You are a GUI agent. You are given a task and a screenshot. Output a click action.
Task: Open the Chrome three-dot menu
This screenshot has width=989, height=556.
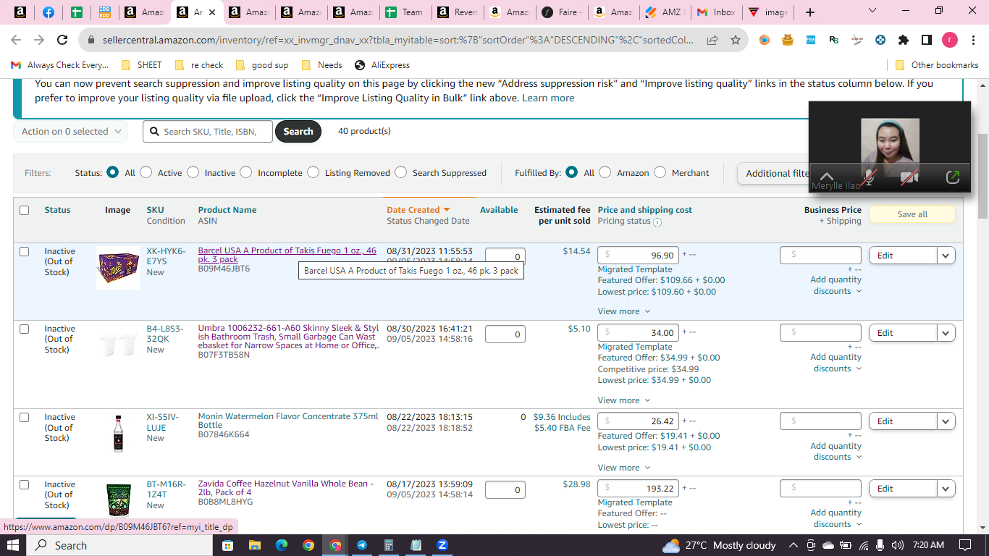[x=972, y=40]
